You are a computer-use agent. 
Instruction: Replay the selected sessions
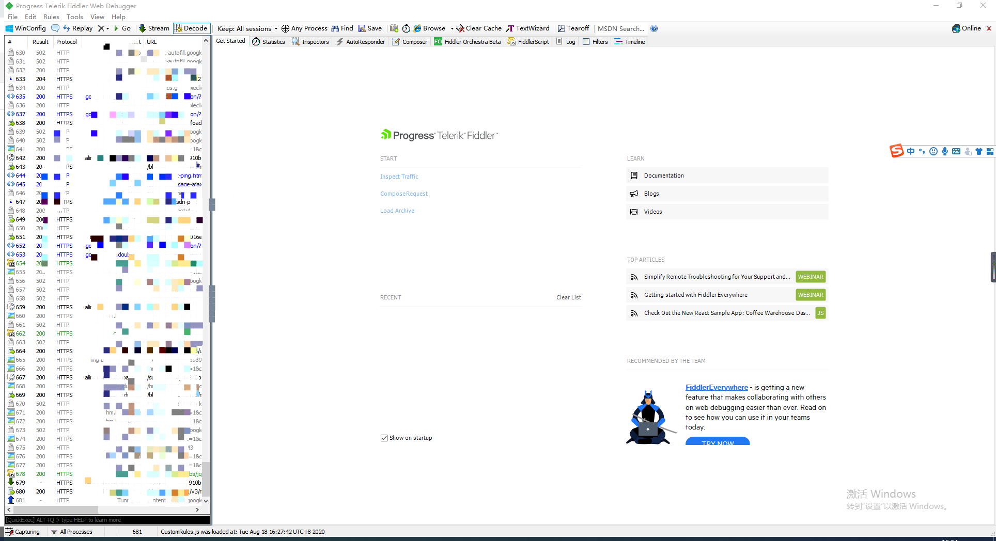click(x=77, y=28)
